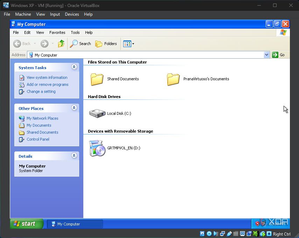Collapse the Other Places panel
299x238 pixels.
coord(74,108)
